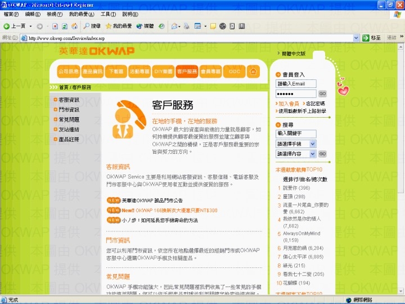Click the Stop loading icon

(55, 26)
